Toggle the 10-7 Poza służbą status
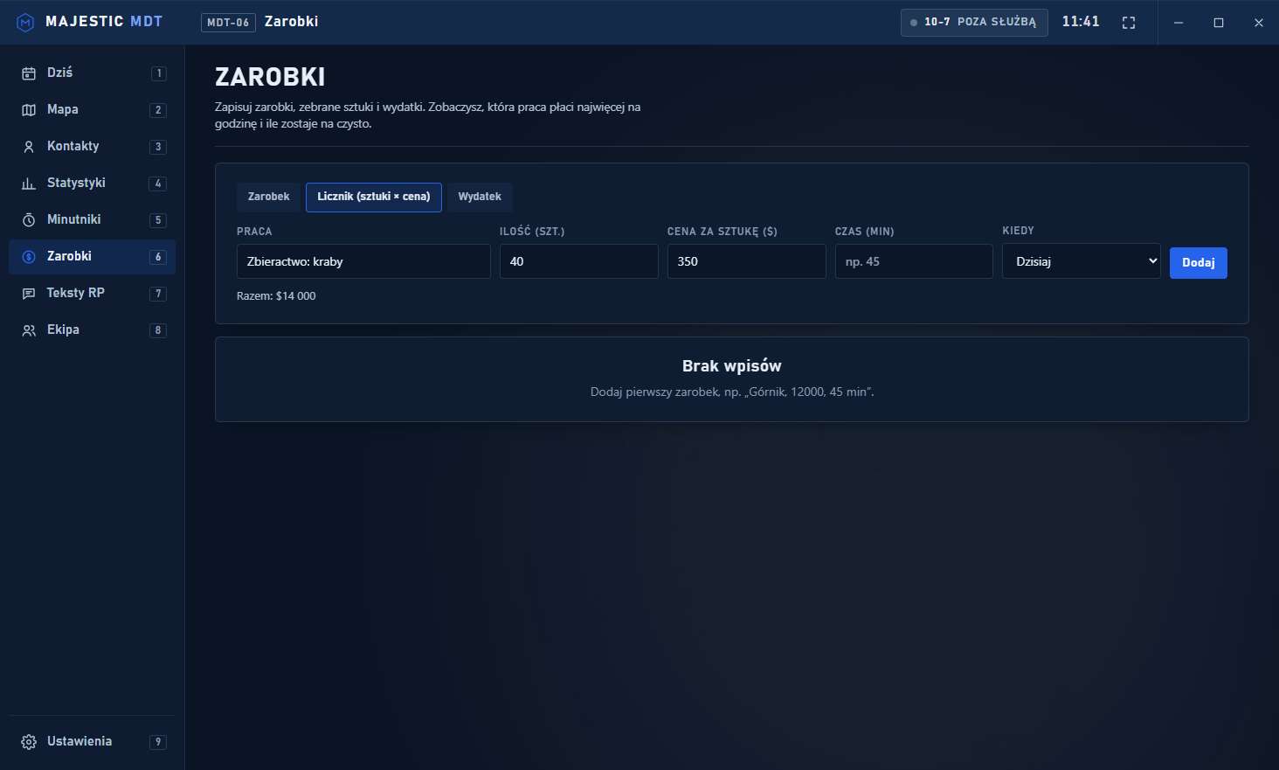The image size is (1279, 770). point(974,23)
